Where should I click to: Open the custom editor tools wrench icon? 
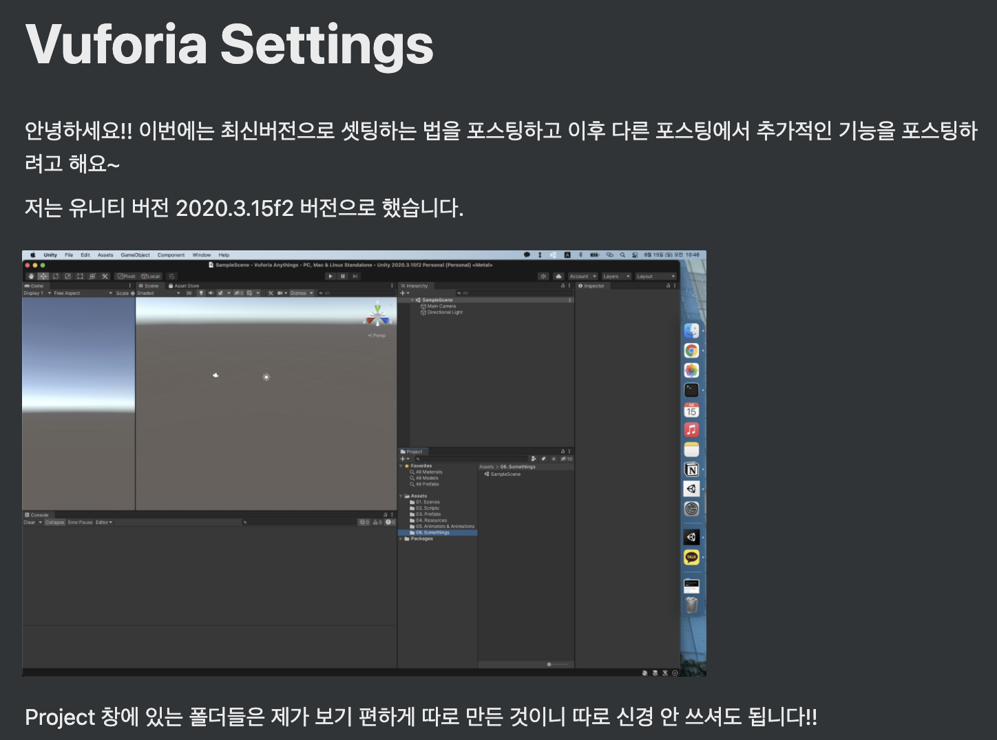105,276
